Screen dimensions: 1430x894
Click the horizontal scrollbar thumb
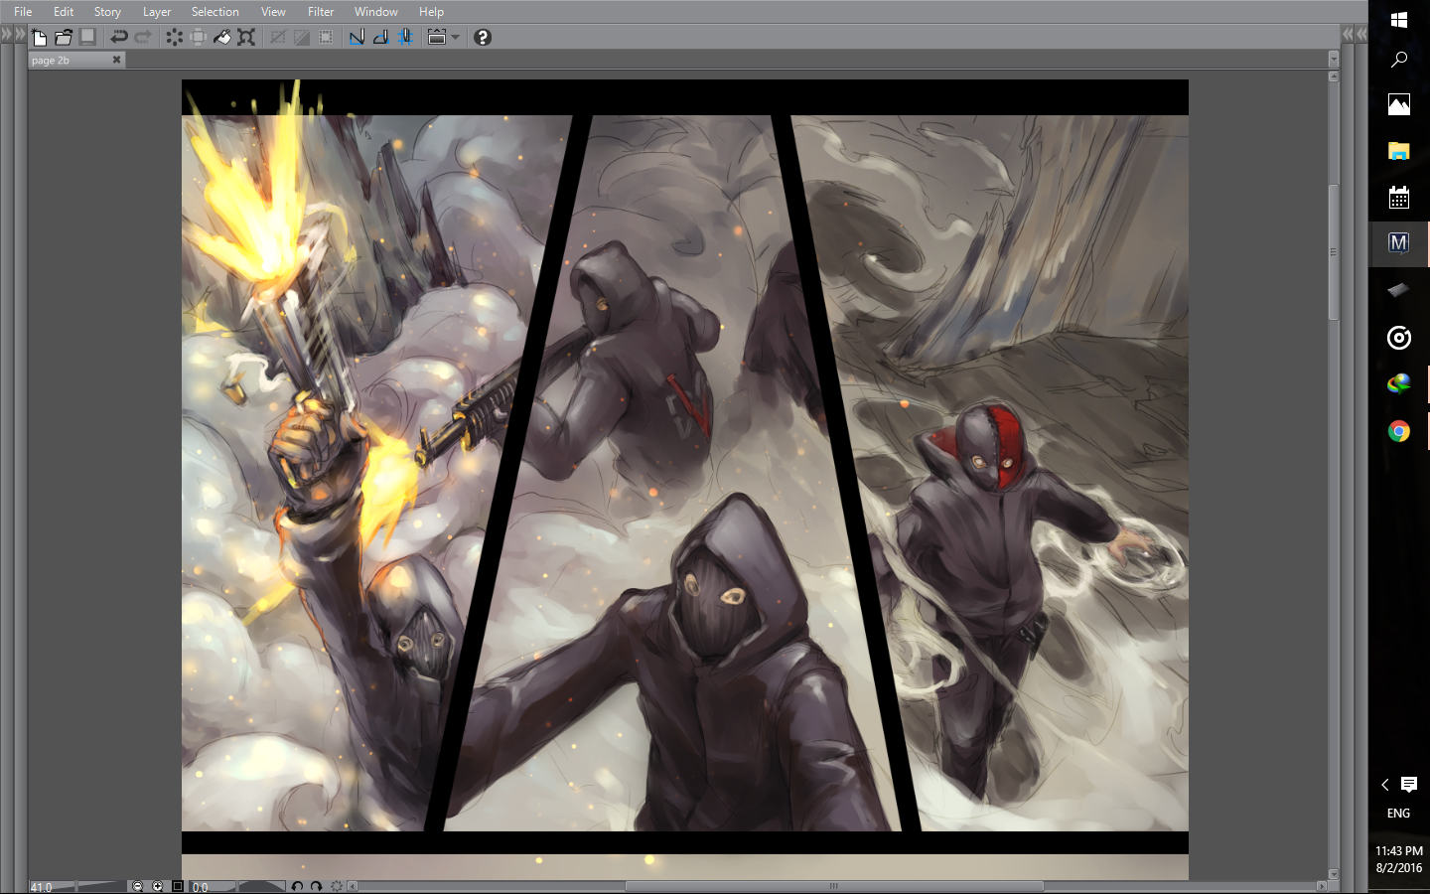click(x=834, y=886)
